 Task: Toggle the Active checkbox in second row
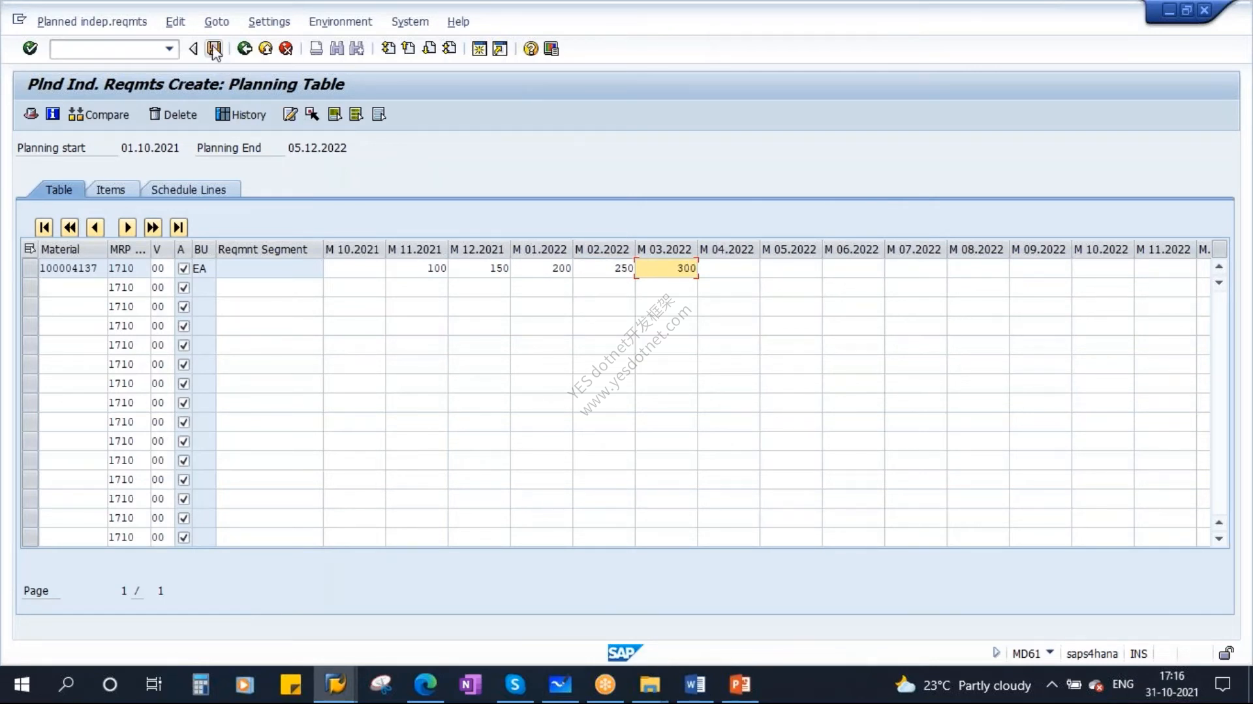tap(183, 287)
